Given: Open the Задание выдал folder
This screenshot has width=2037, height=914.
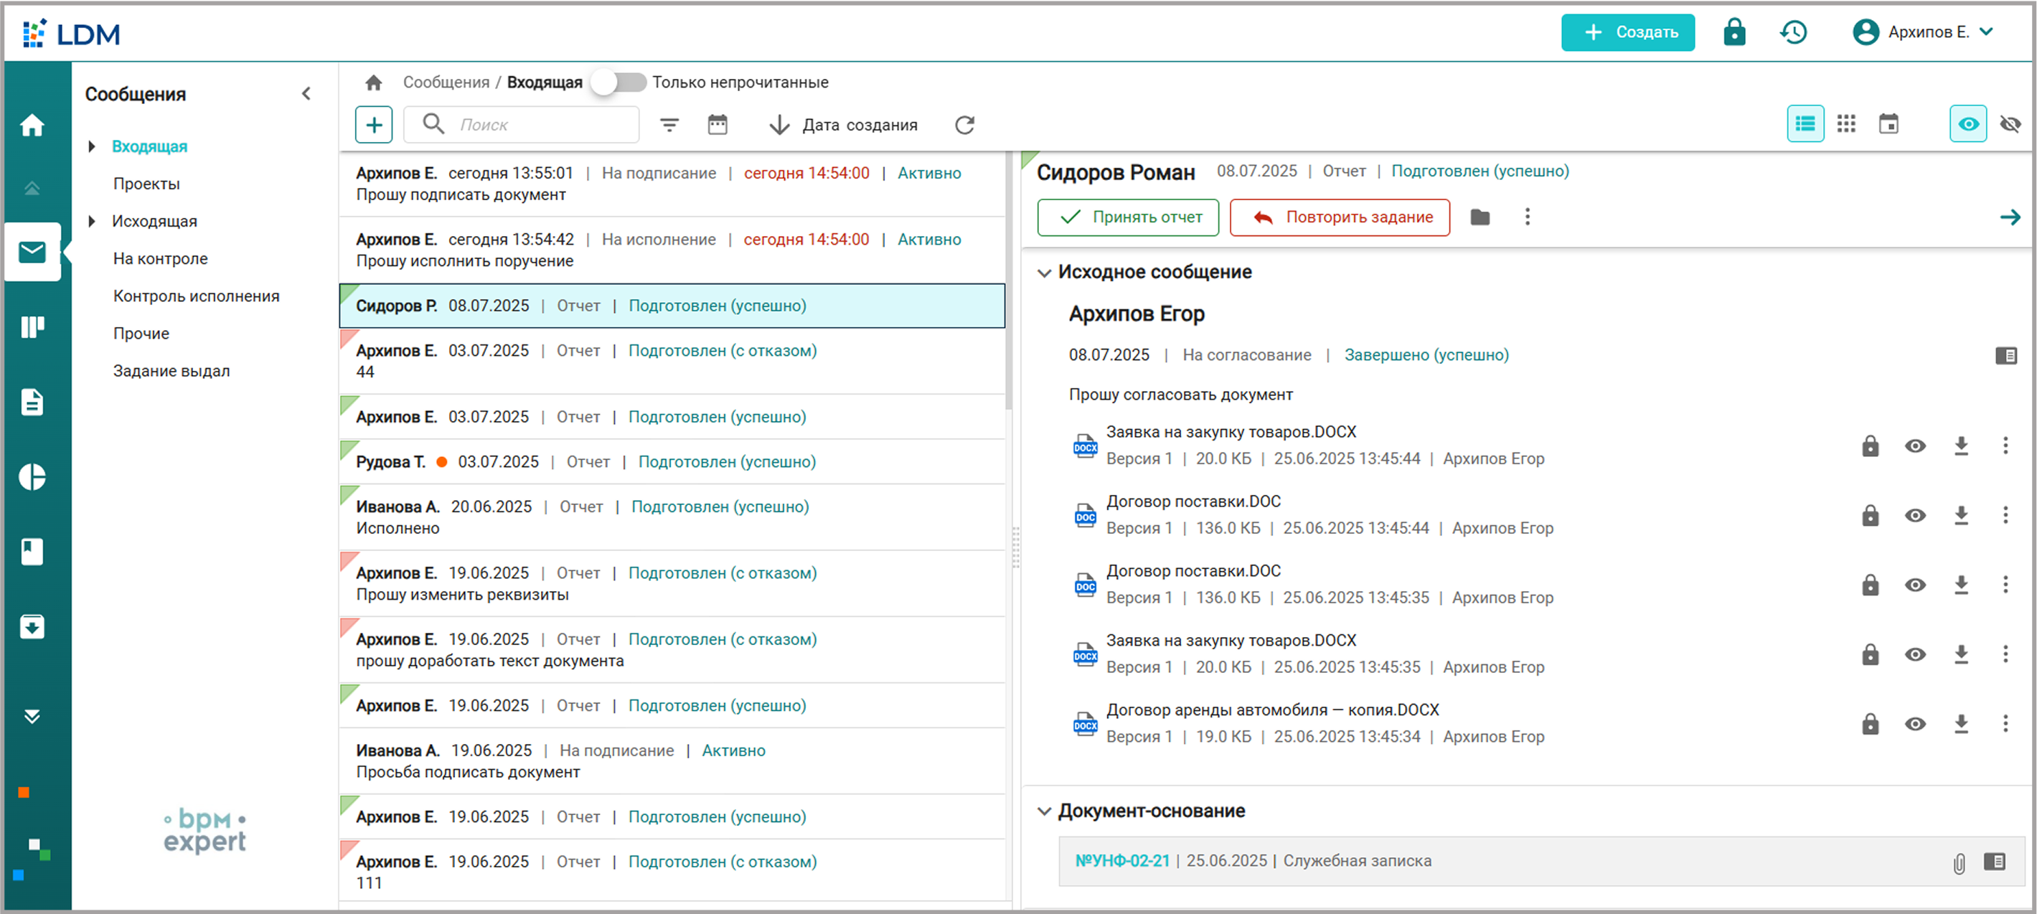Looking at the screenshot, I should 171,371.
